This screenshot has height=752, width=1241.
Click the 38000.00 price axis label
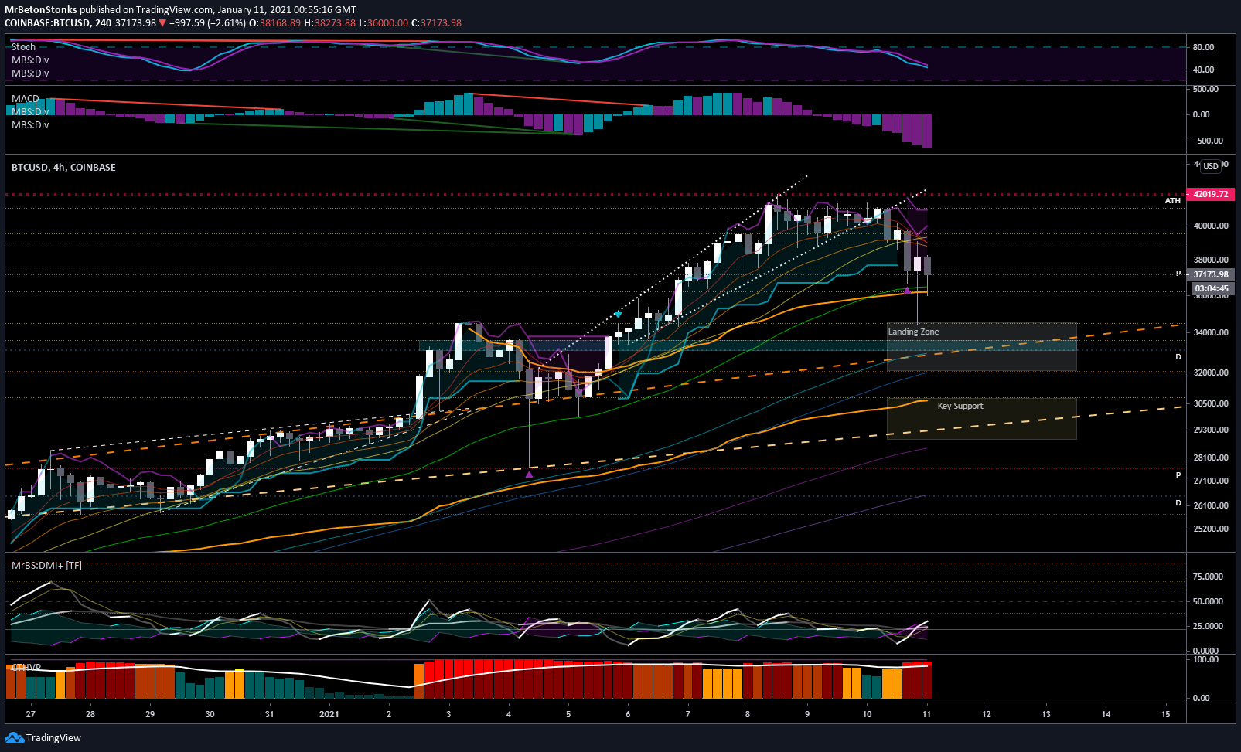point(1211,260)
